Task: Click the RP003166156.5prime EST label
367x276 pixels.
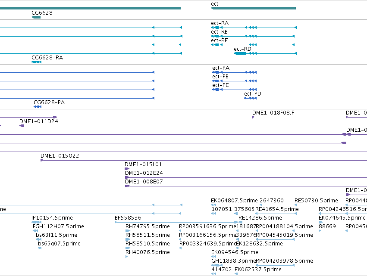Action: point(207,235)
